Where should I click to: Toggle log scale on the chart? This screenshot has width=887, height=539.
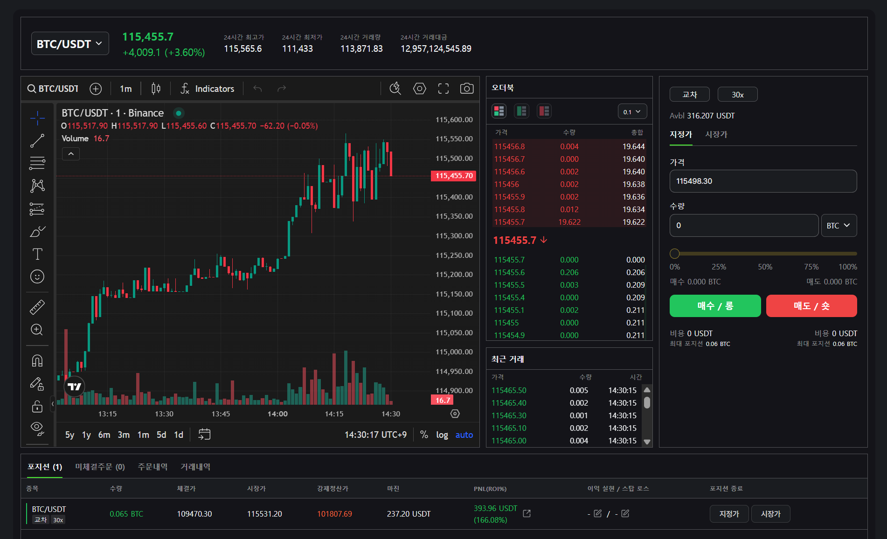(442, 435)
